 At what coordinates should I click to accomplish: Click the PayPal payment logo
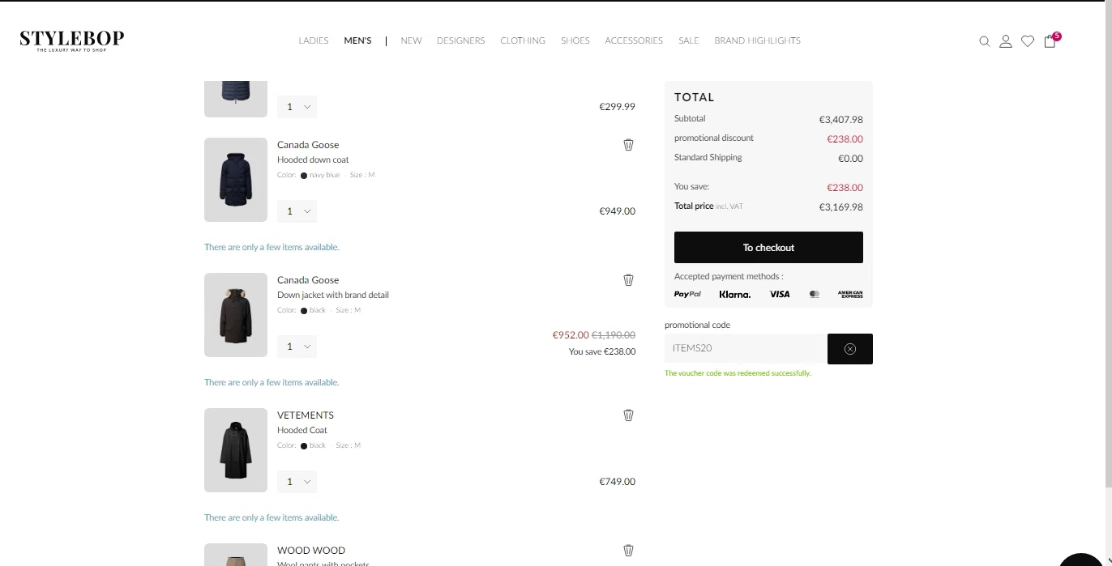pos(687,294)
